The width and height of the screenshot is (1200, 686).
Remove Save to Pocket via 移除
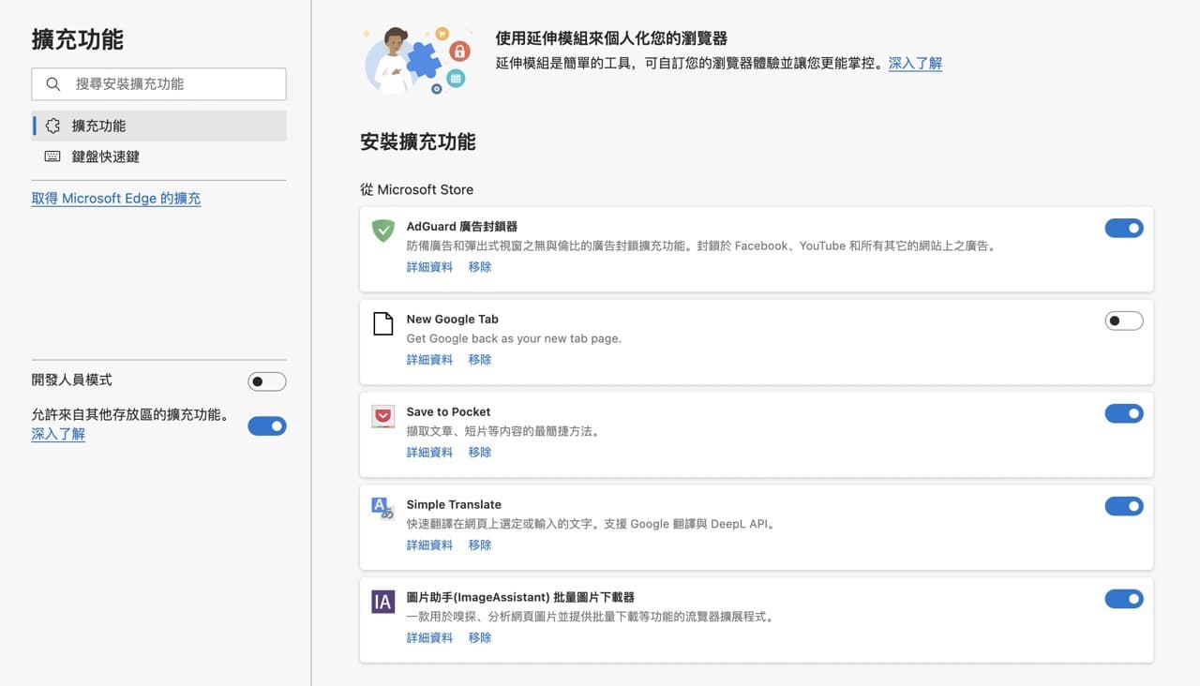point(480,453)
